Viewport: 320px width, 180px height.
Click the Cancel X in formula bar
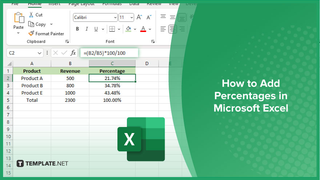click(x=55, y=53)
